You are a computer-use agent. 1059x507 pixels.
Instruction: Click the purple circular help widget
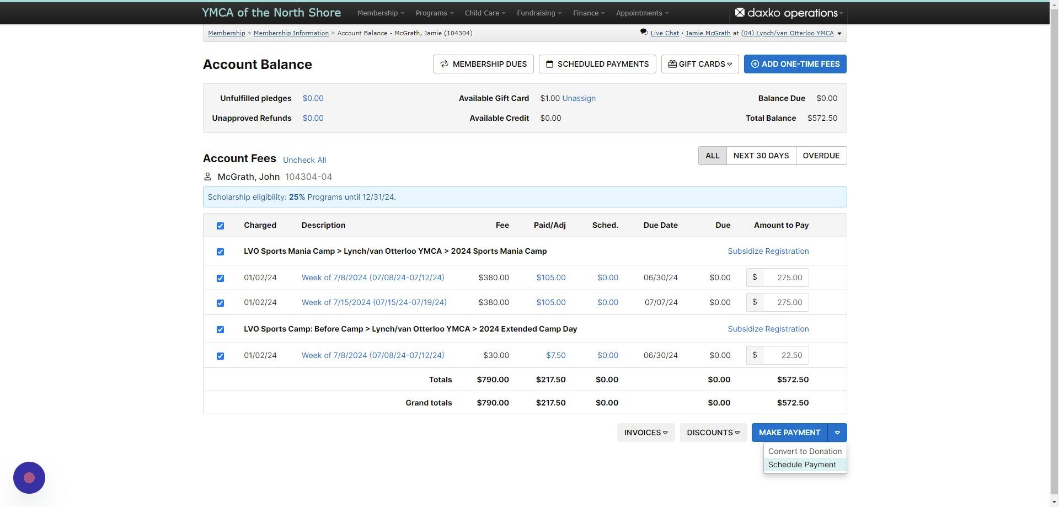(29, 478)
